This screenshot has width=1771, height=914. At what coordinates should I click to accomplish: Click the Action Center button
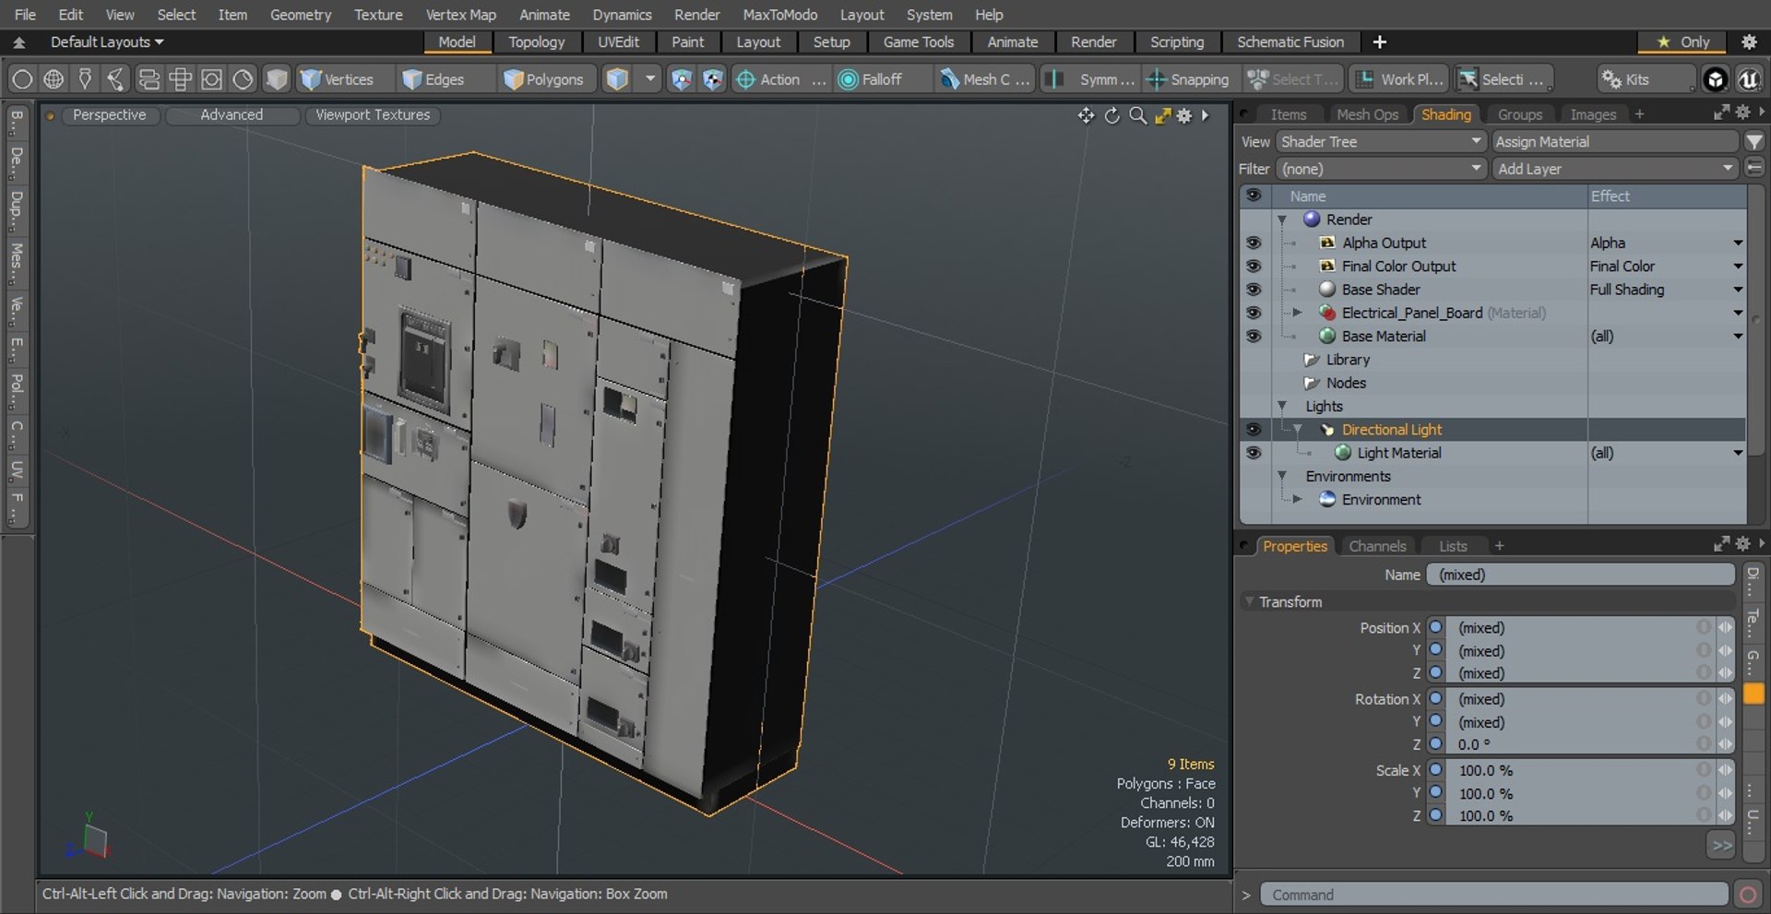[779, 79]
